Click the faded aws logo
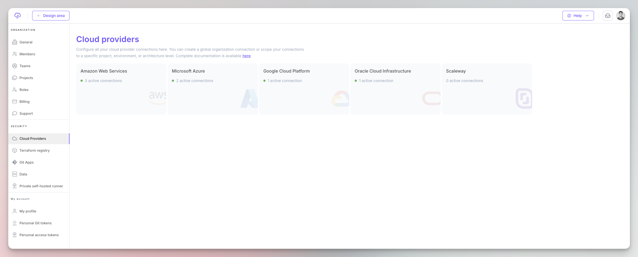The height and width of the screenshot is (257, 638). [158, 98]
